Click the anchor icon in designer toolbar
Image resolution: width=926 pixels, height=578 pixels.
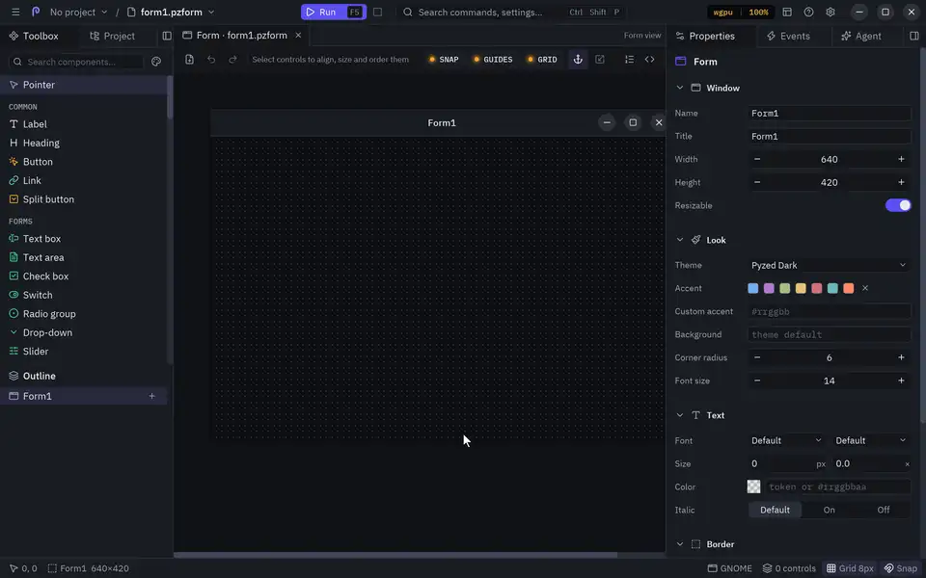coord(578,59)
